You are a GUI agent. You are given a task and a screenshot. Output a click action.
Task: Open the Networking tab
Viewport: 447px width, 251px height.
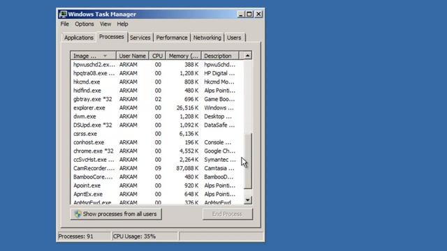pos(207,38)
